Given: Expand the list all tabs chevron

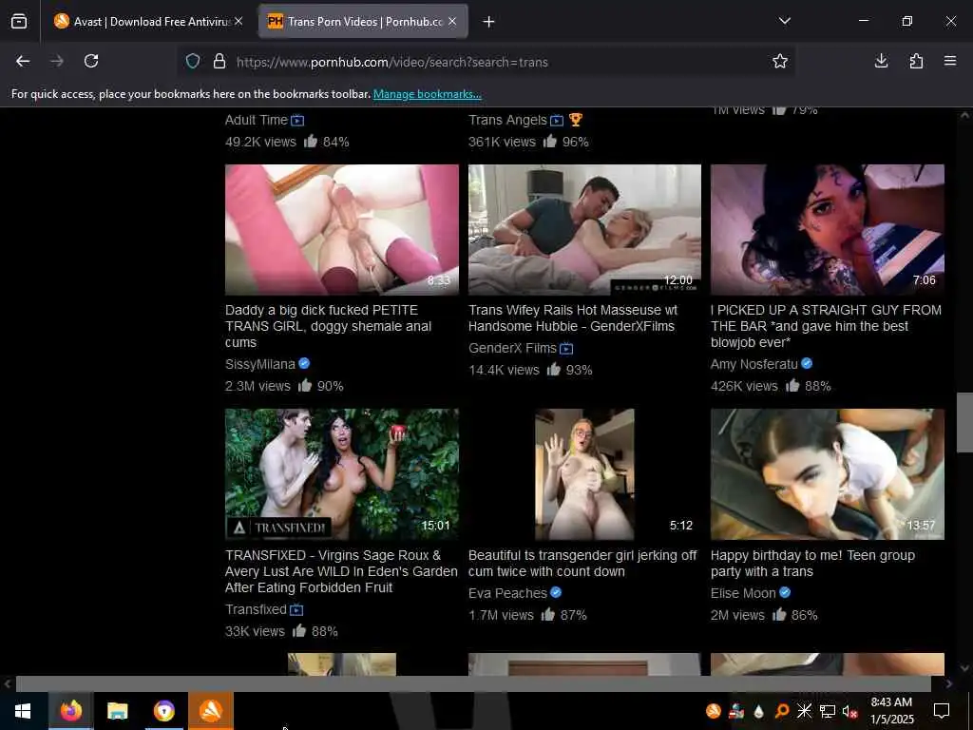Looking at the screenshot, I should pyautogui.click(x=785, y=21).
